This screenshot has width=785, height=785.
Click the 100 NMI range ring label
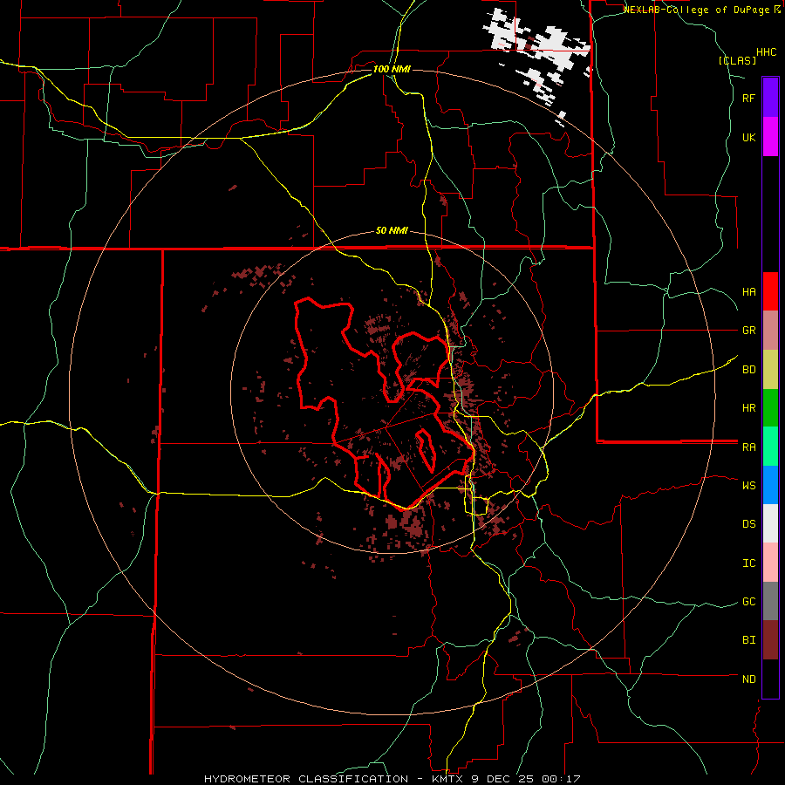392,69
